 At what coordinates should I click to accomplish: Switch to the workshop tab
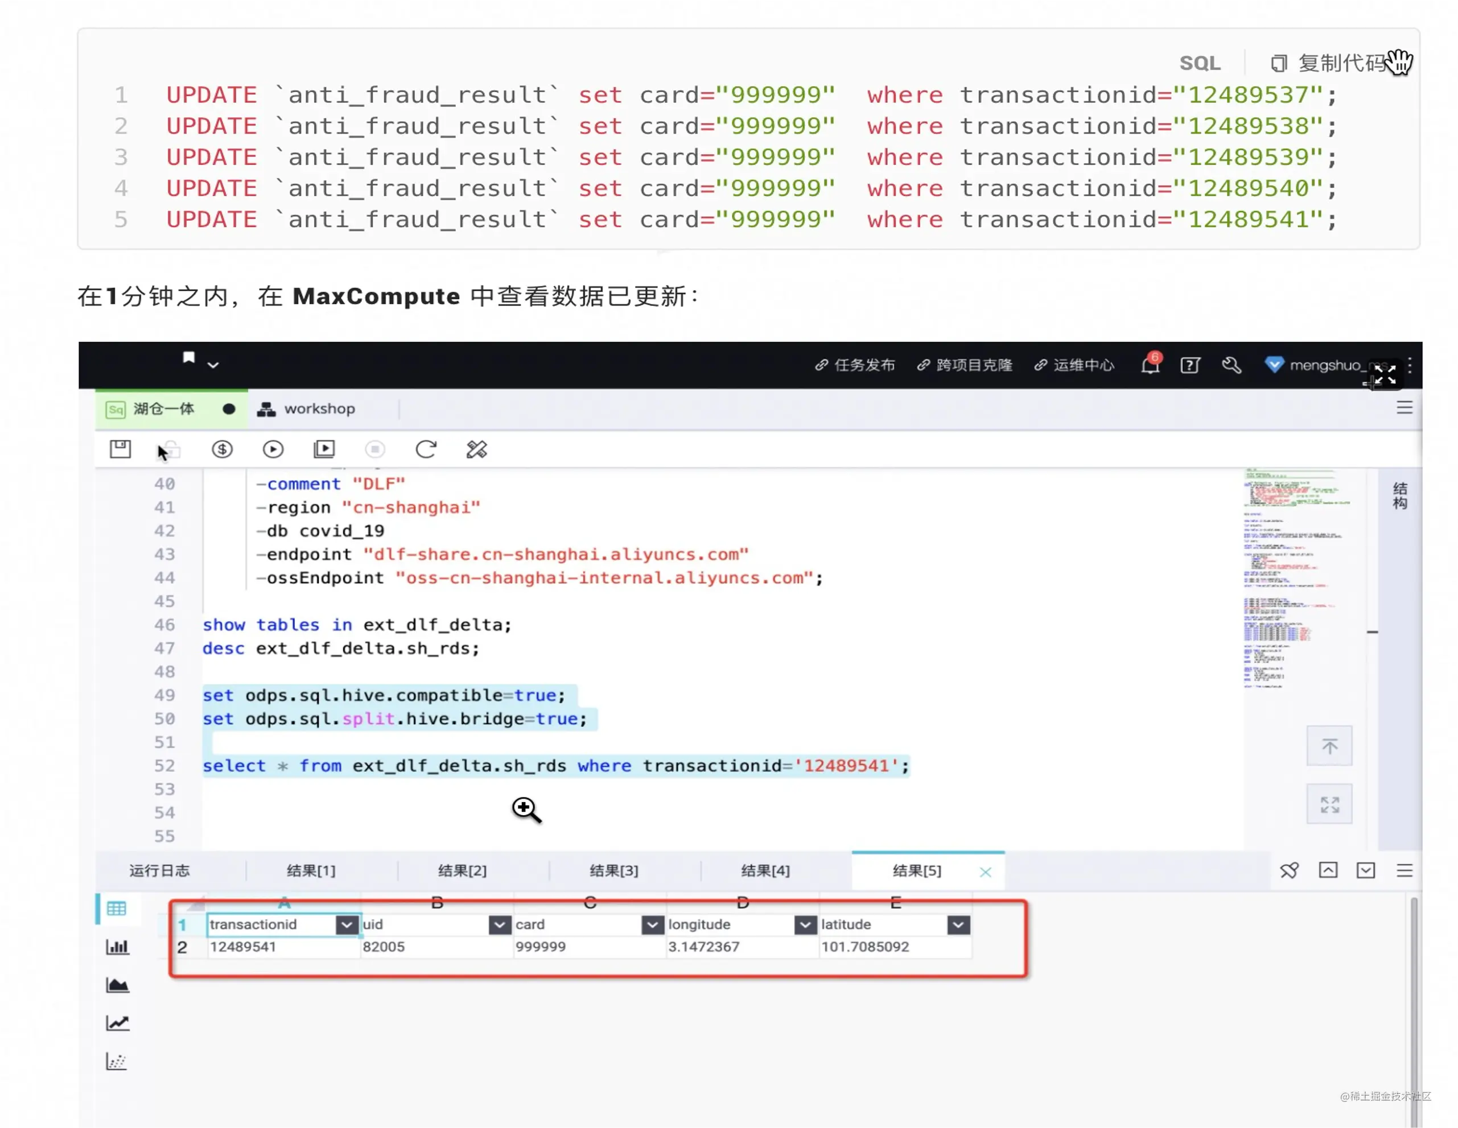coord(307,408)
